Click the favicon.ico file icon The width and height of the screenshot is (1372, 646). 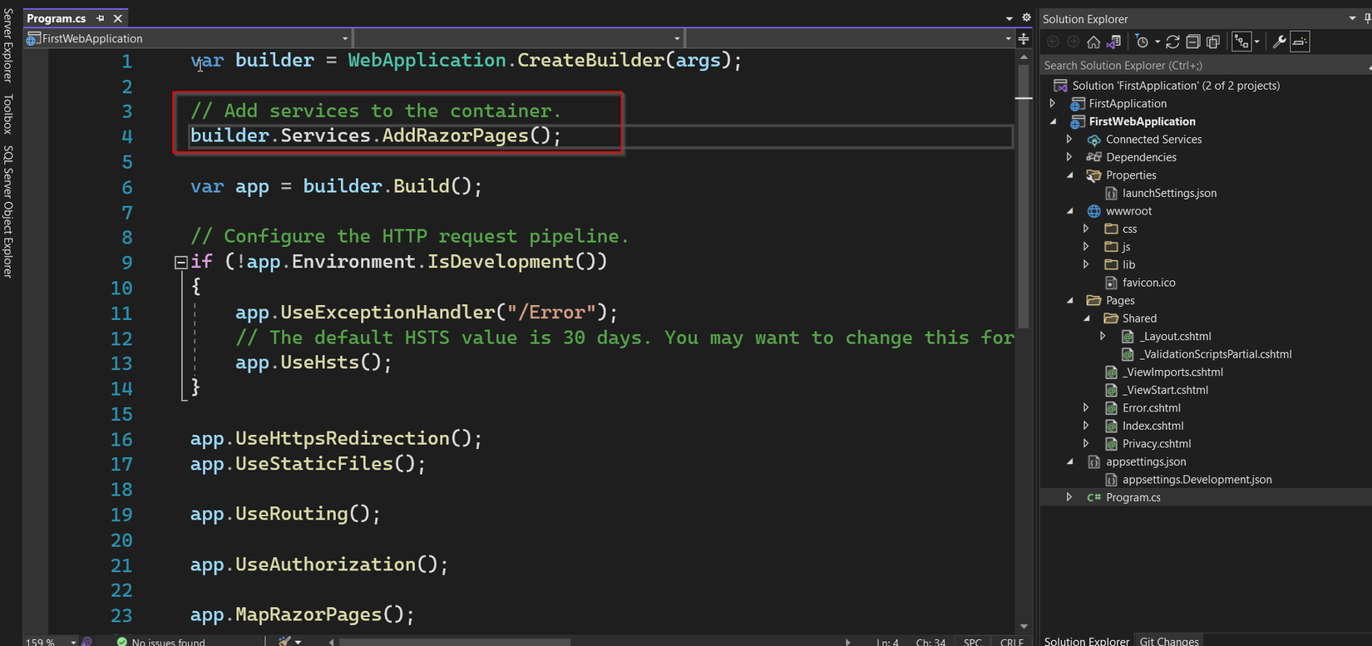[1111, 283]
